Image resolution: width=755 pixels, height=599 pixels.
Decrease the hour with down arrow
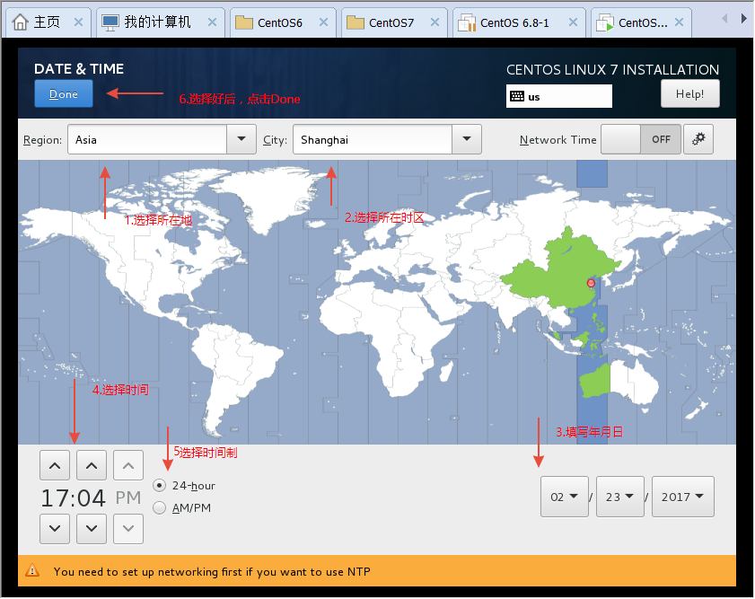click(x=55, y=529)
